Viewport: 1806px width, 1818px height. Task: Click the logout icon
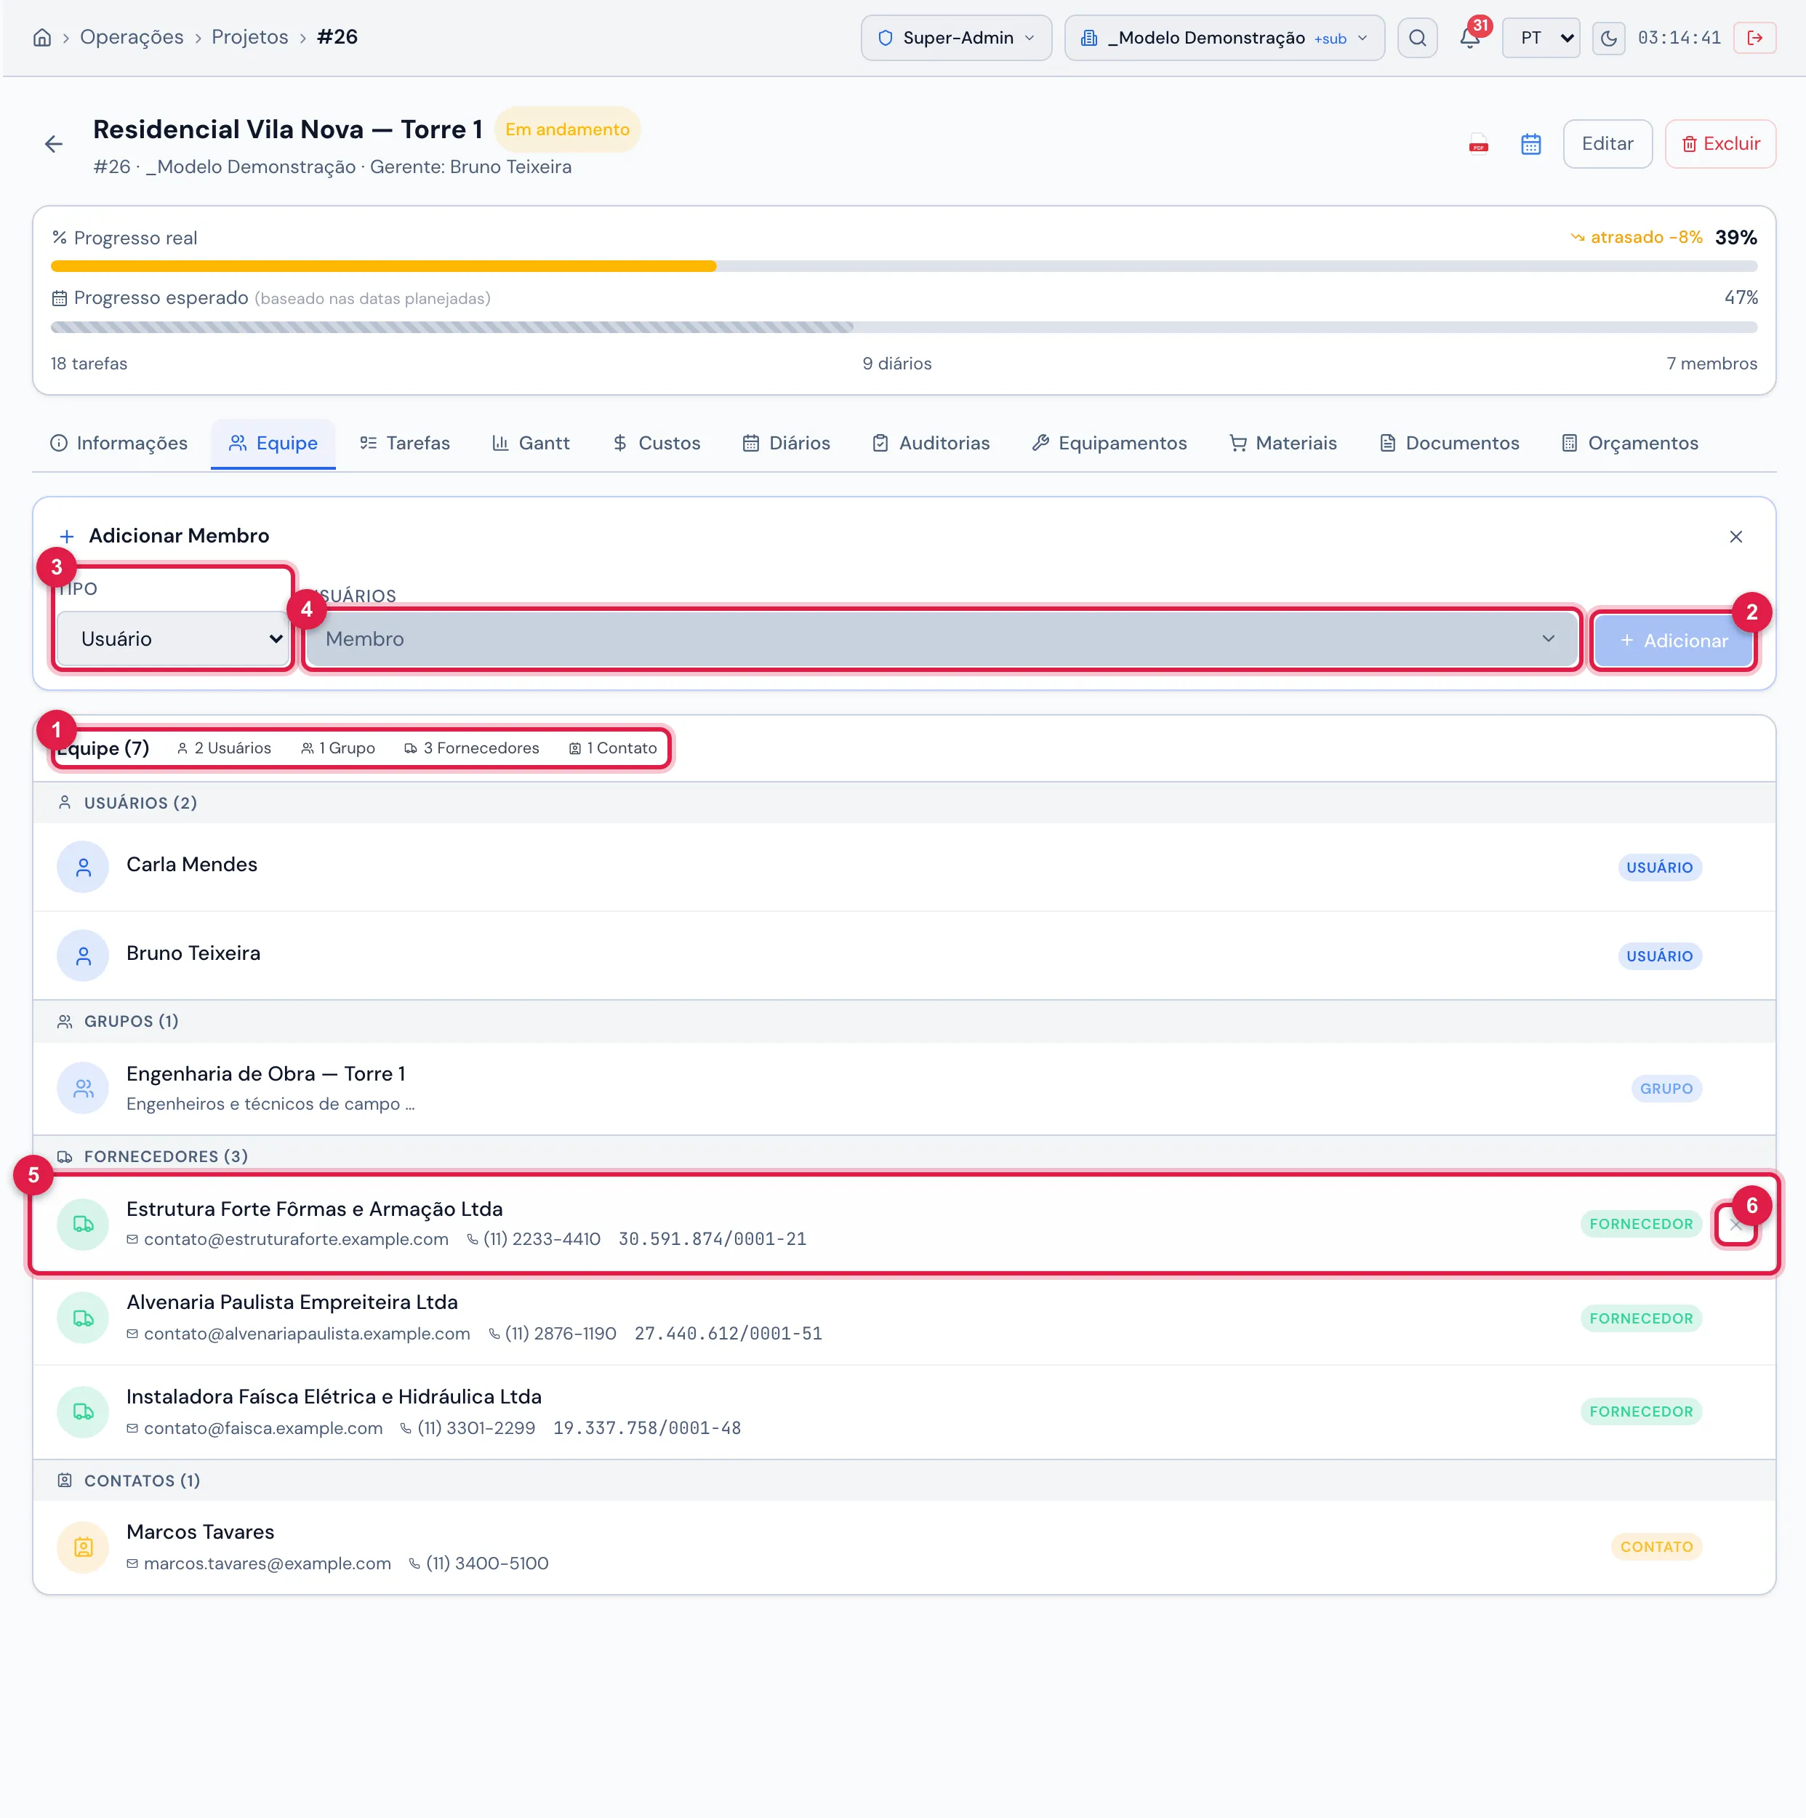click(1754, 38)
